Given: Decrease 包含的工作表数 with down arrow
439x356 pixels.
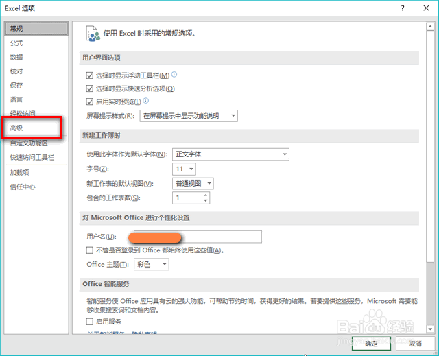Looking at the screenshot, I should [206, 201].
